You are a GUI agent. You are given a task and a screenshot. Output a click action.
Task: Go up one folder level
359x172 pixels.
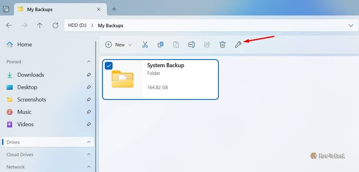click(40, 25)
